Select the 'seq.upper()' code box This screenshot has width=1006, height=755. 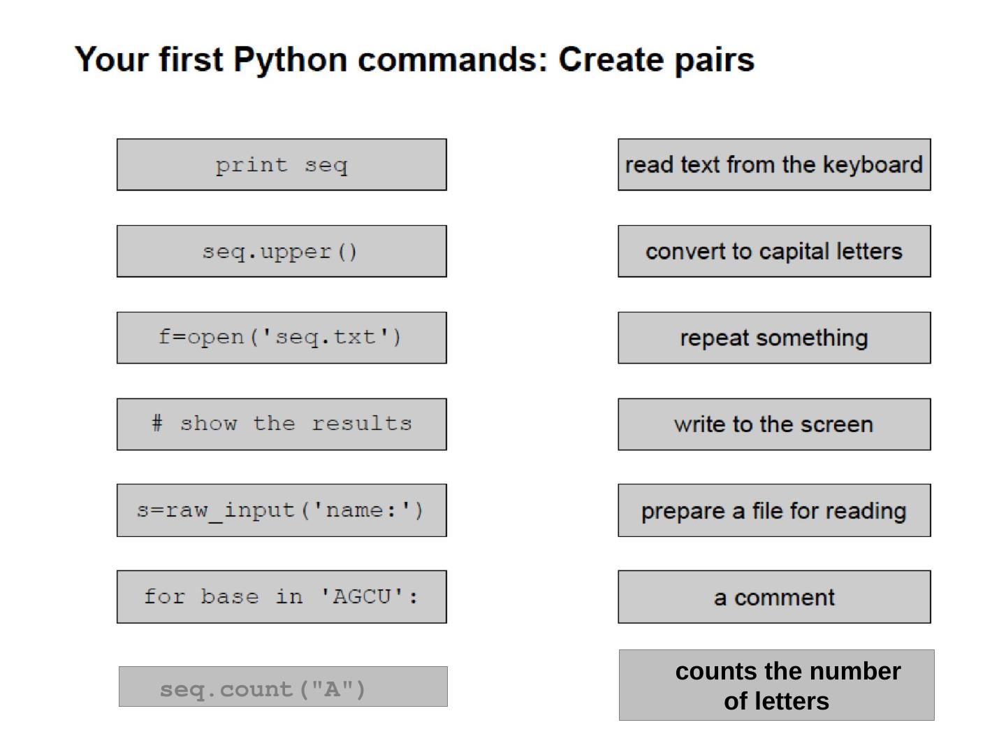pos(282,252)
